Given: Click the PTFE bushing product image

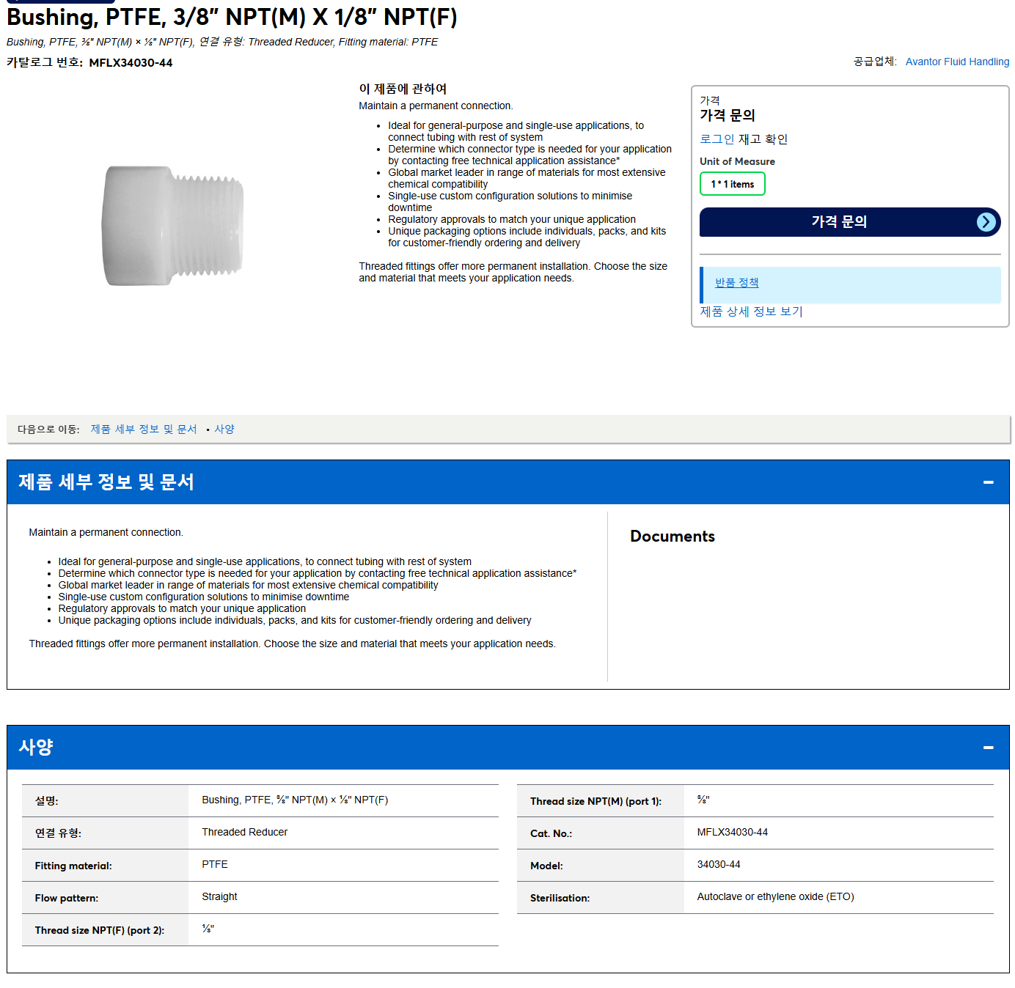Looking at the screenshot, I should pyautogui.click(x=173, y=226).
